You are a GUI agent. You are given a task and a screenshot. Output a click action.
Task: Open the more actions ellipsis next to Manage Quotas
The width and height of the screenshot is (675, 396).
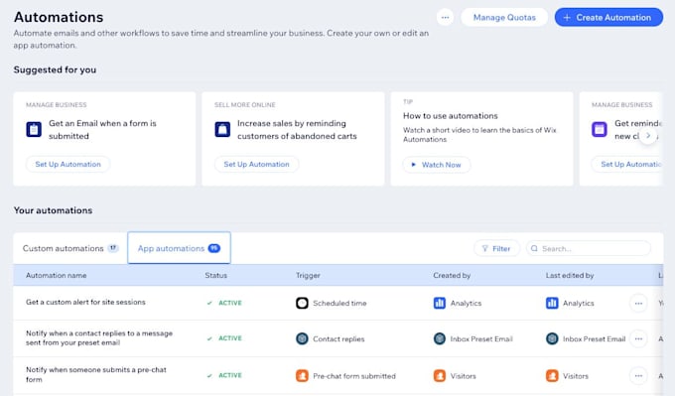point(445,17)
